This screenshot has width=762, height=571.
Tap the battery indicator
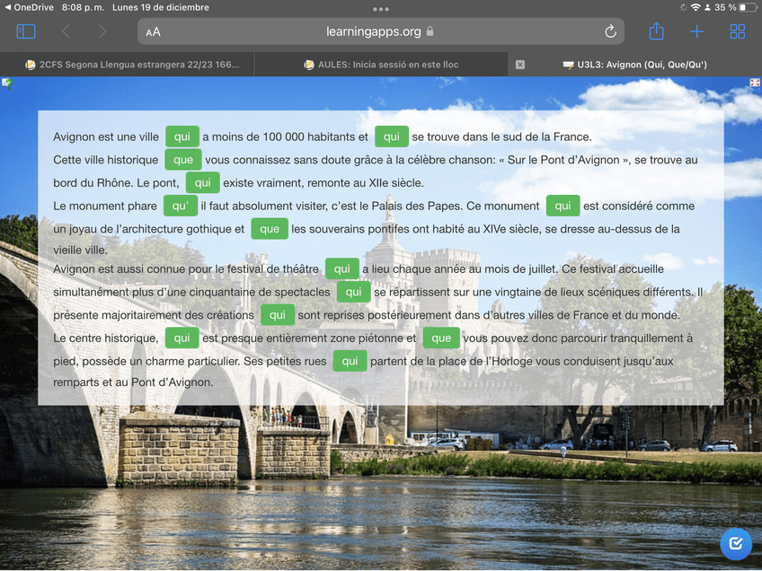(749, 7)
